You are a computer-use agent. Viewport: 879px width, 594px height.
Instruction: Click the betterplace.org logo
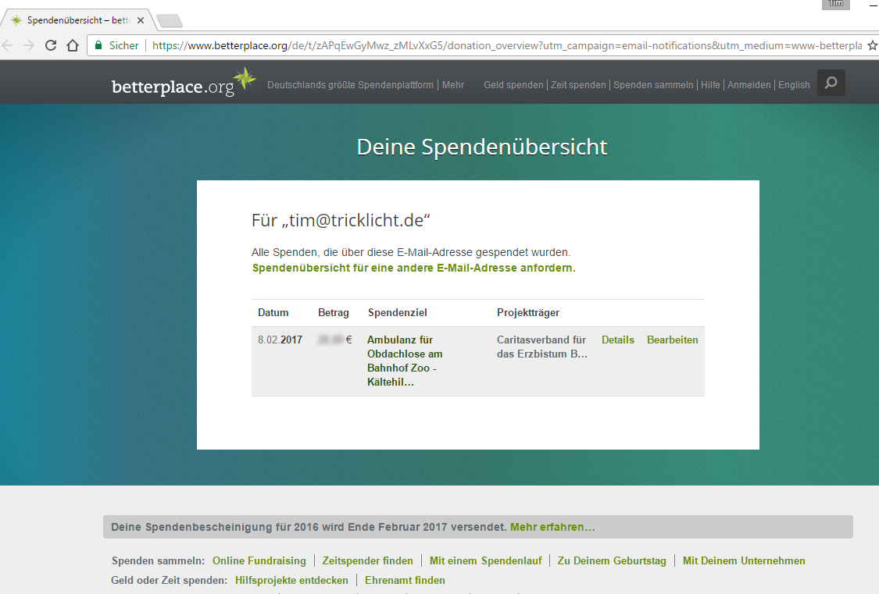[184, 83]
